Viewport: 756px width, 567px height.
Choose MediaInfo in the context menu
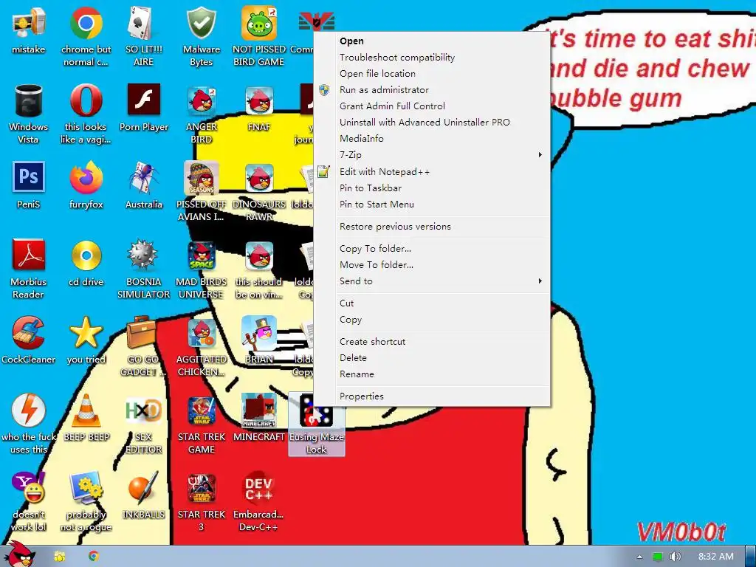pyautogui.click(x=431, y=139)
